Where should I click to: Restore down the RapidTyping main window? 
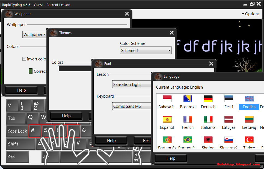[252, 4]
